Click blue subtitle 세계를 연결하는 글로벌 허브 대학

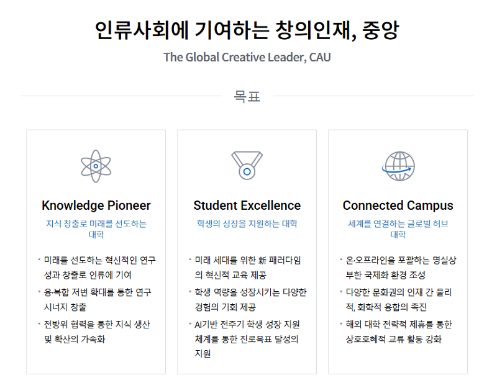398,229
